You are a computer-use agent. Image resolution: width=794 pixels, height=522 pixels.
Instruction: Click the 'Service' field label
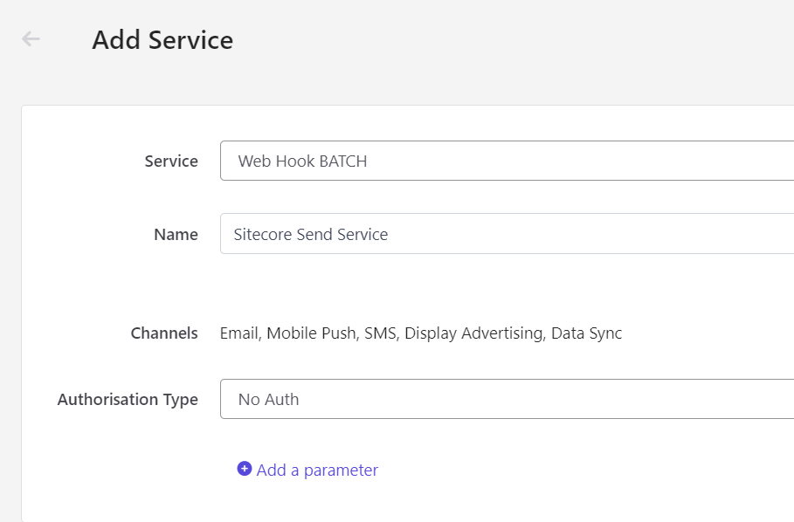coord(171,161)
